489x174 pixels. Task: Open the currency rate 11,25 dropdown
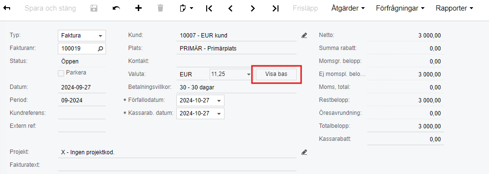249,75
